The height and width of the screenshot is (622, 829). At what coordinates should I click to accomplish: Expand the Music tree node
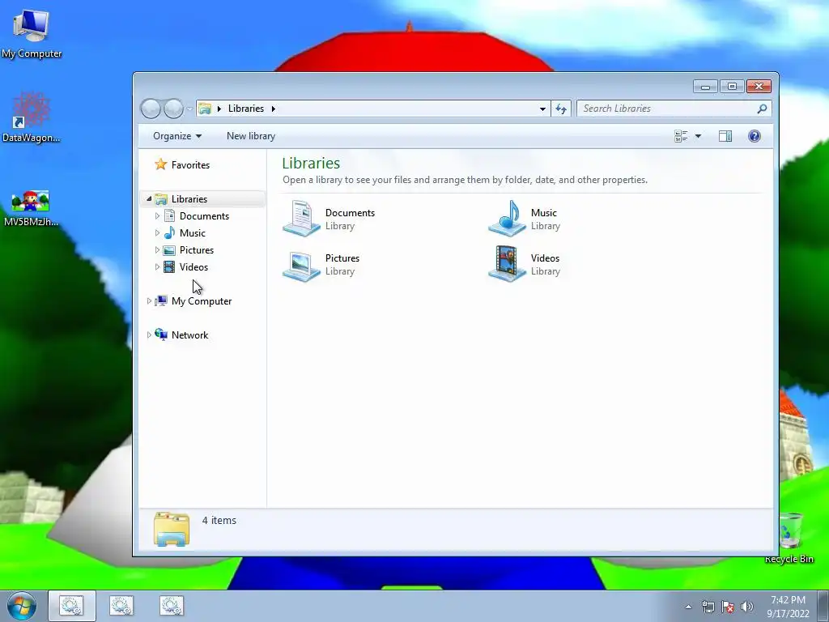click(157, 232)
